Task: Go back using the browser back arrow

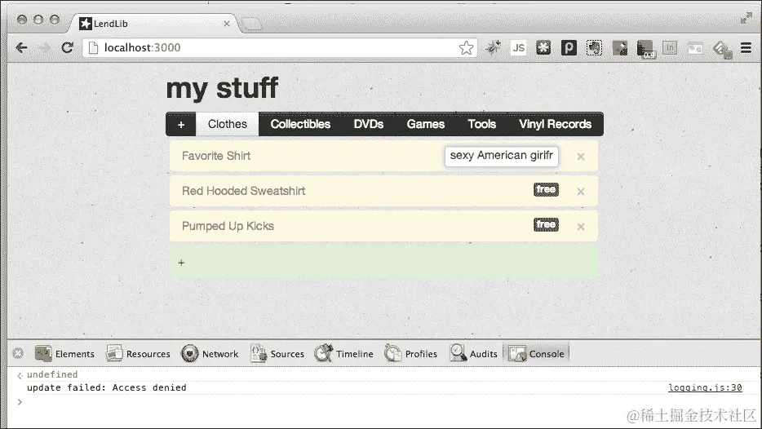Action: click(x=21, y=47)
